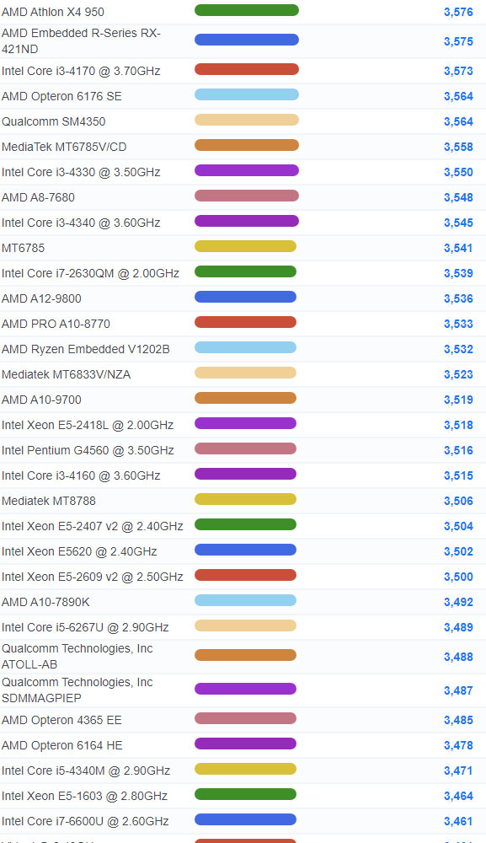Open Intel Pentium G4560 @ 3.50GHz
The width and height of the screenshot is (486, 843).
click(88, 450)
